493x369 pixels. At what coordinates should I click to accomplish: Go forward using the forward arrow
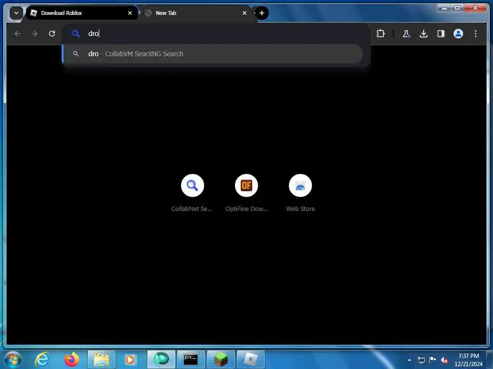coord(35,34)
